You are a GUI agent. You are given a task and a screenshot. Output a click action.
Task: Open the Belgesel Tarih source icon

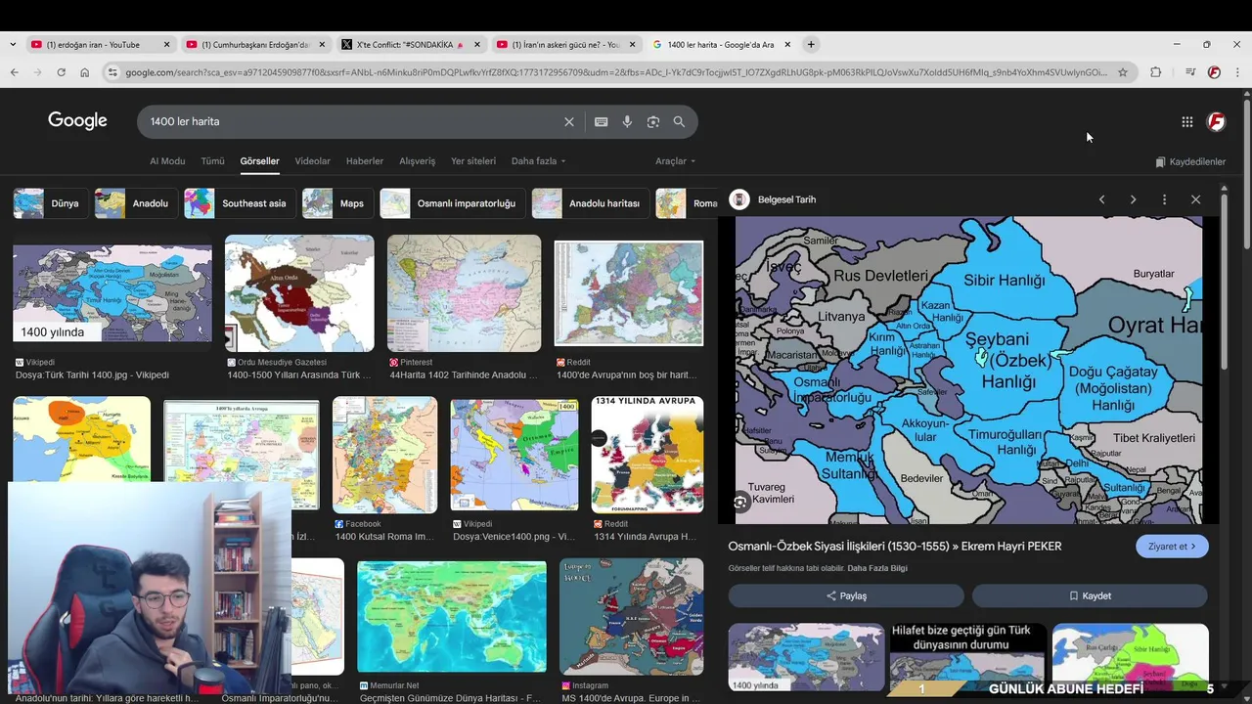point(739,199)
